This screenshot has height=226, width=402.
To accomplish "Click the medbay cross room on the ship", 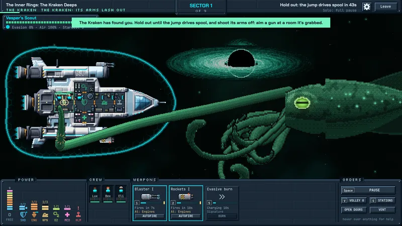I will (x=84, y=118).
